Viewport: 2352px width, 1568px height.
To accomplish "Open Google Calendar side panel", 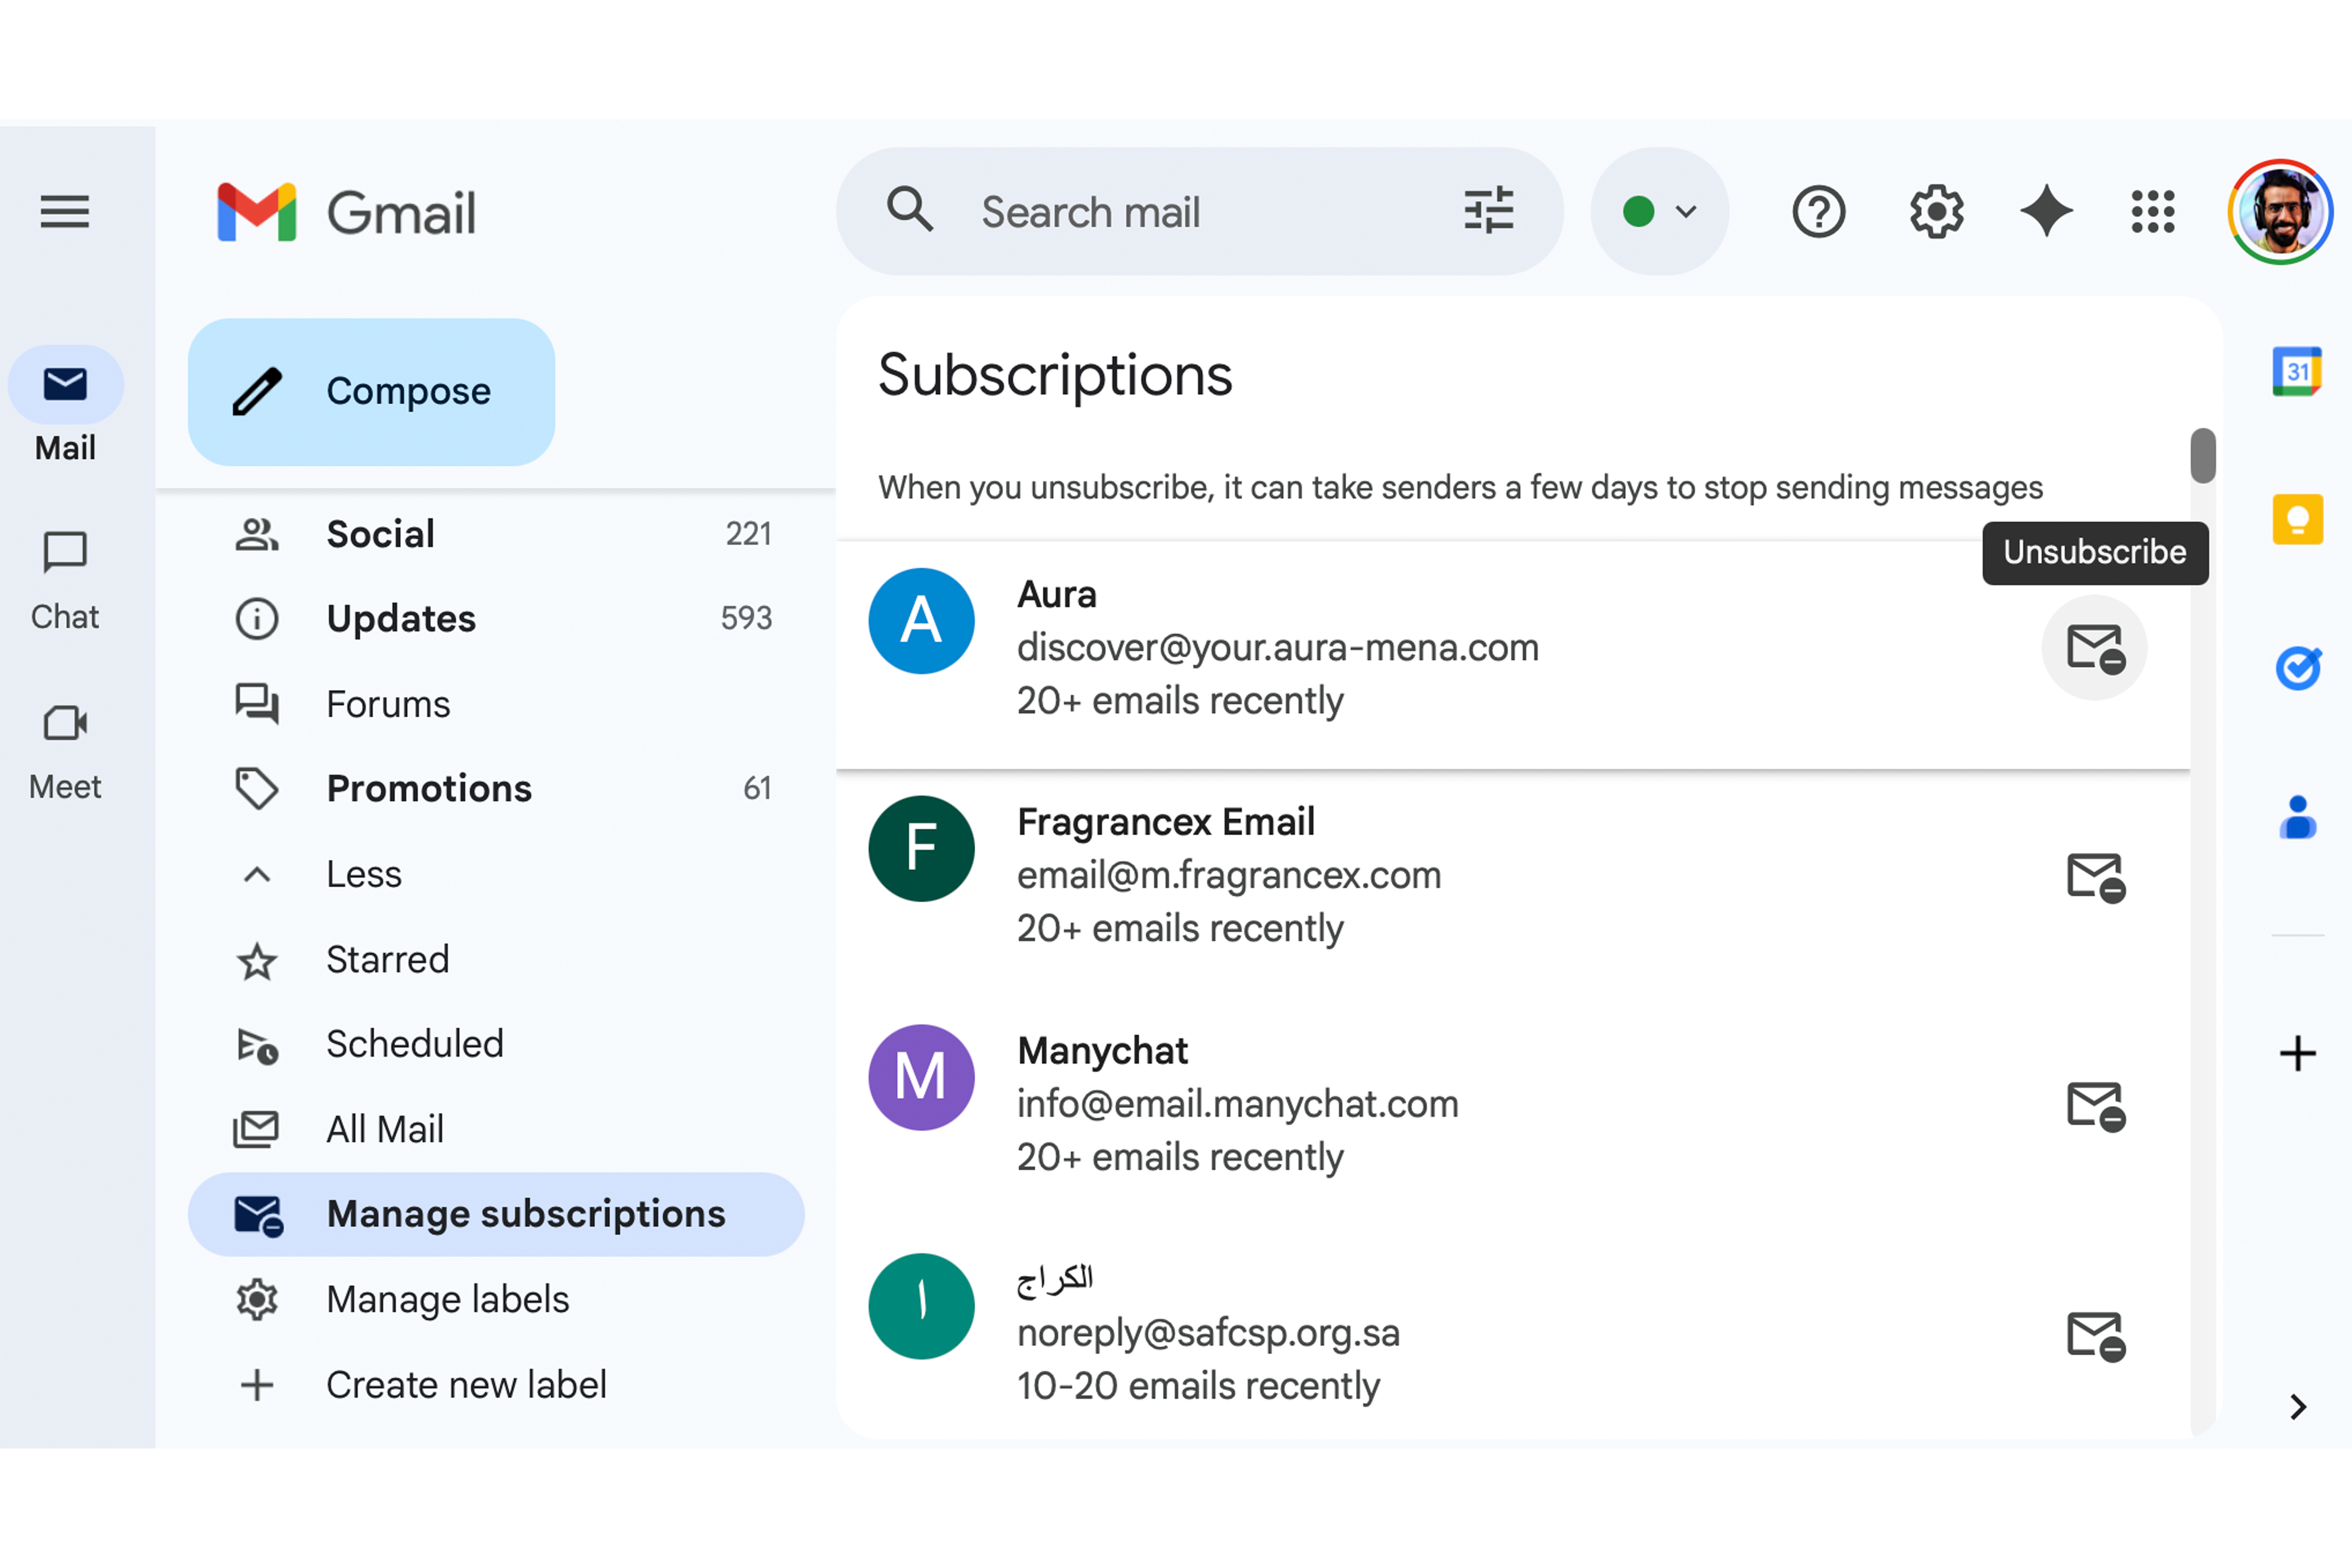I will (2297, 372).
